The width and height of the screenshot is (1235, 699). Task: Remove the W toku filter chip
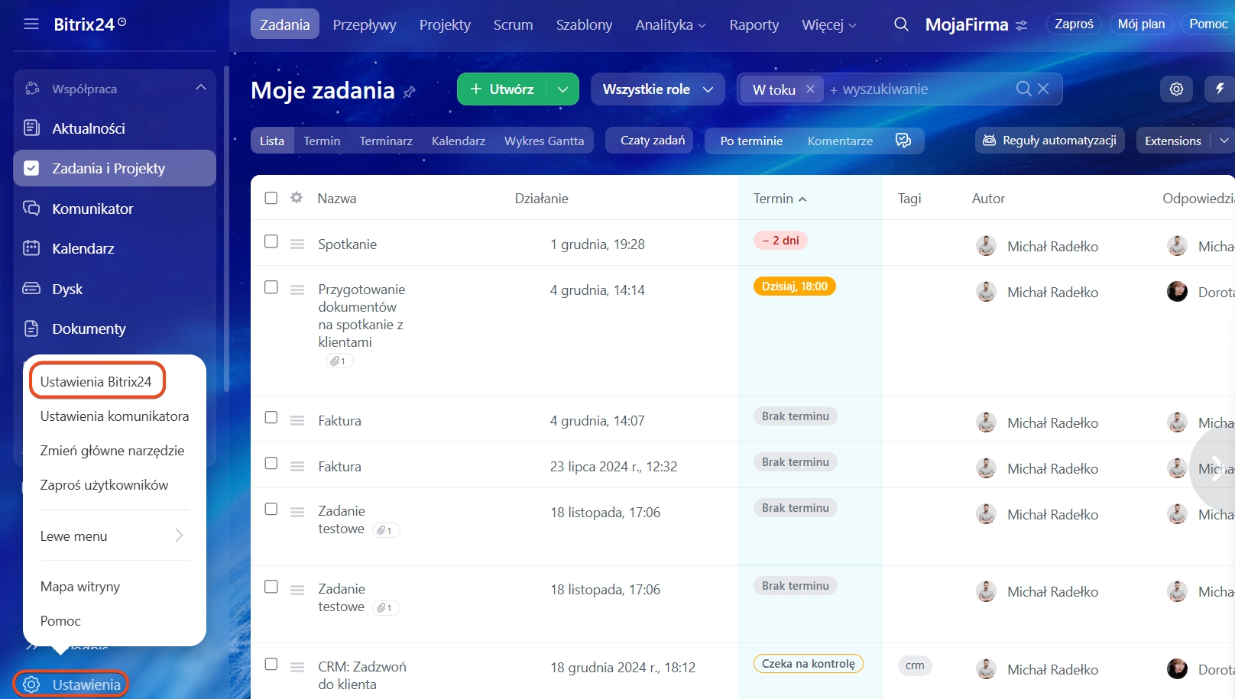(x=810, y=89)
